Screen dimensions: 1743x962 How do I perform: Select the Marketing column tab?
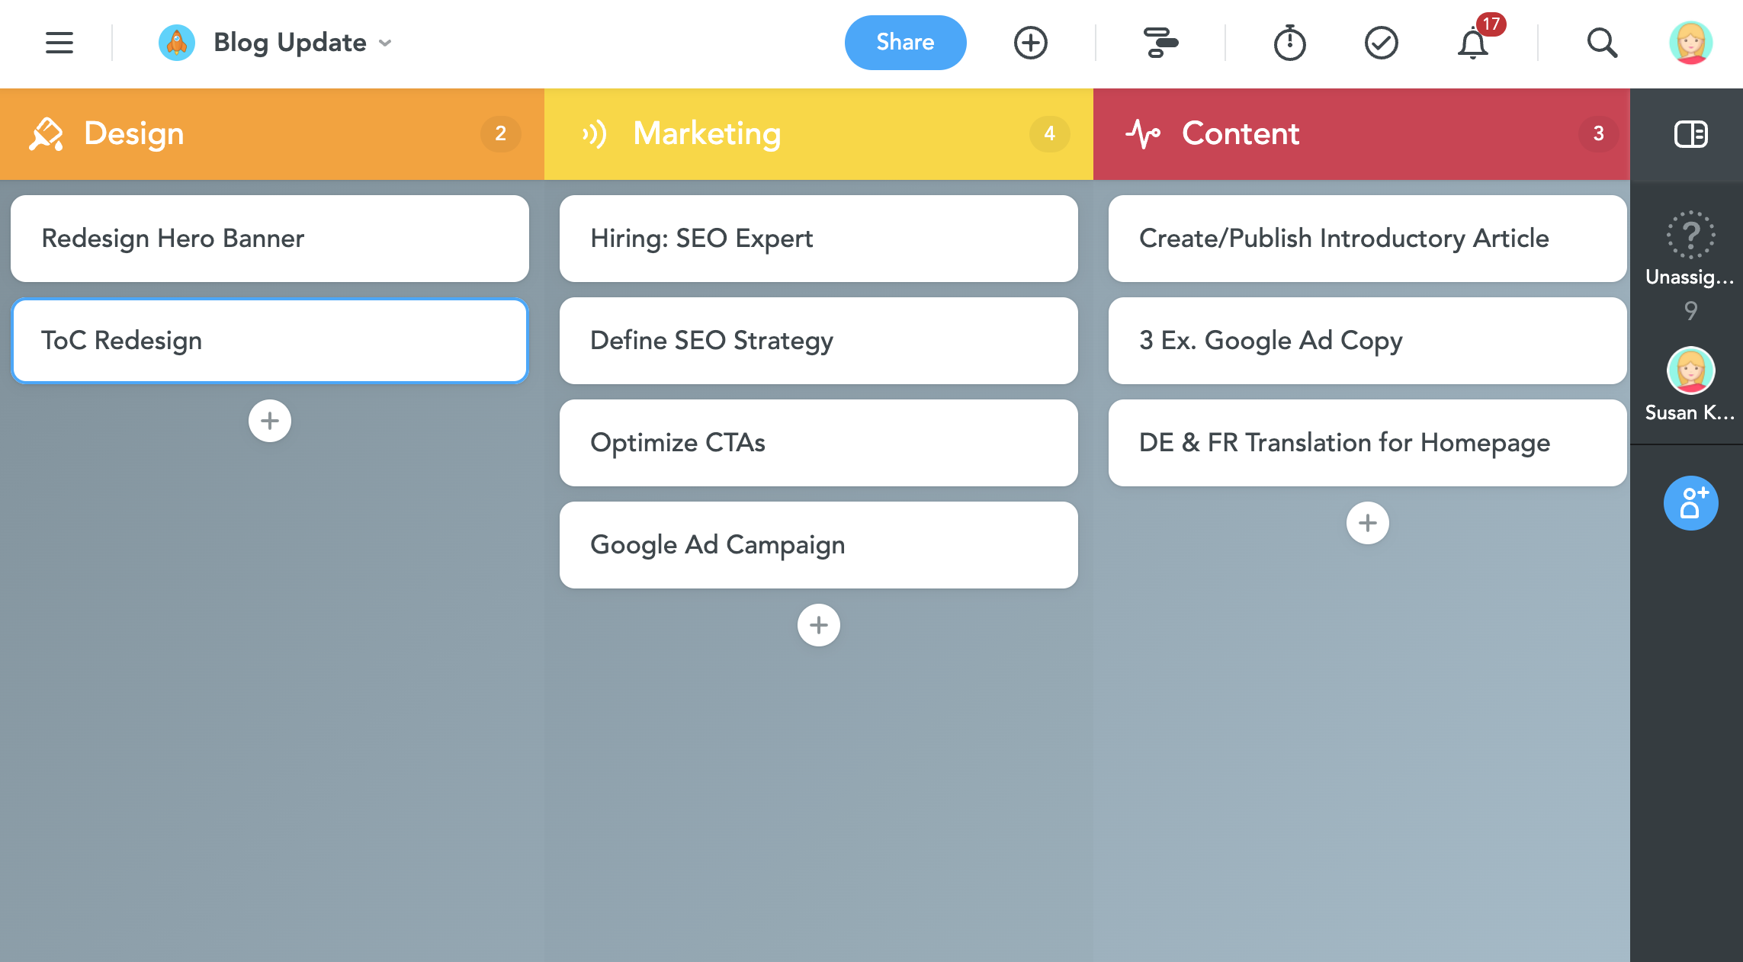817,134
